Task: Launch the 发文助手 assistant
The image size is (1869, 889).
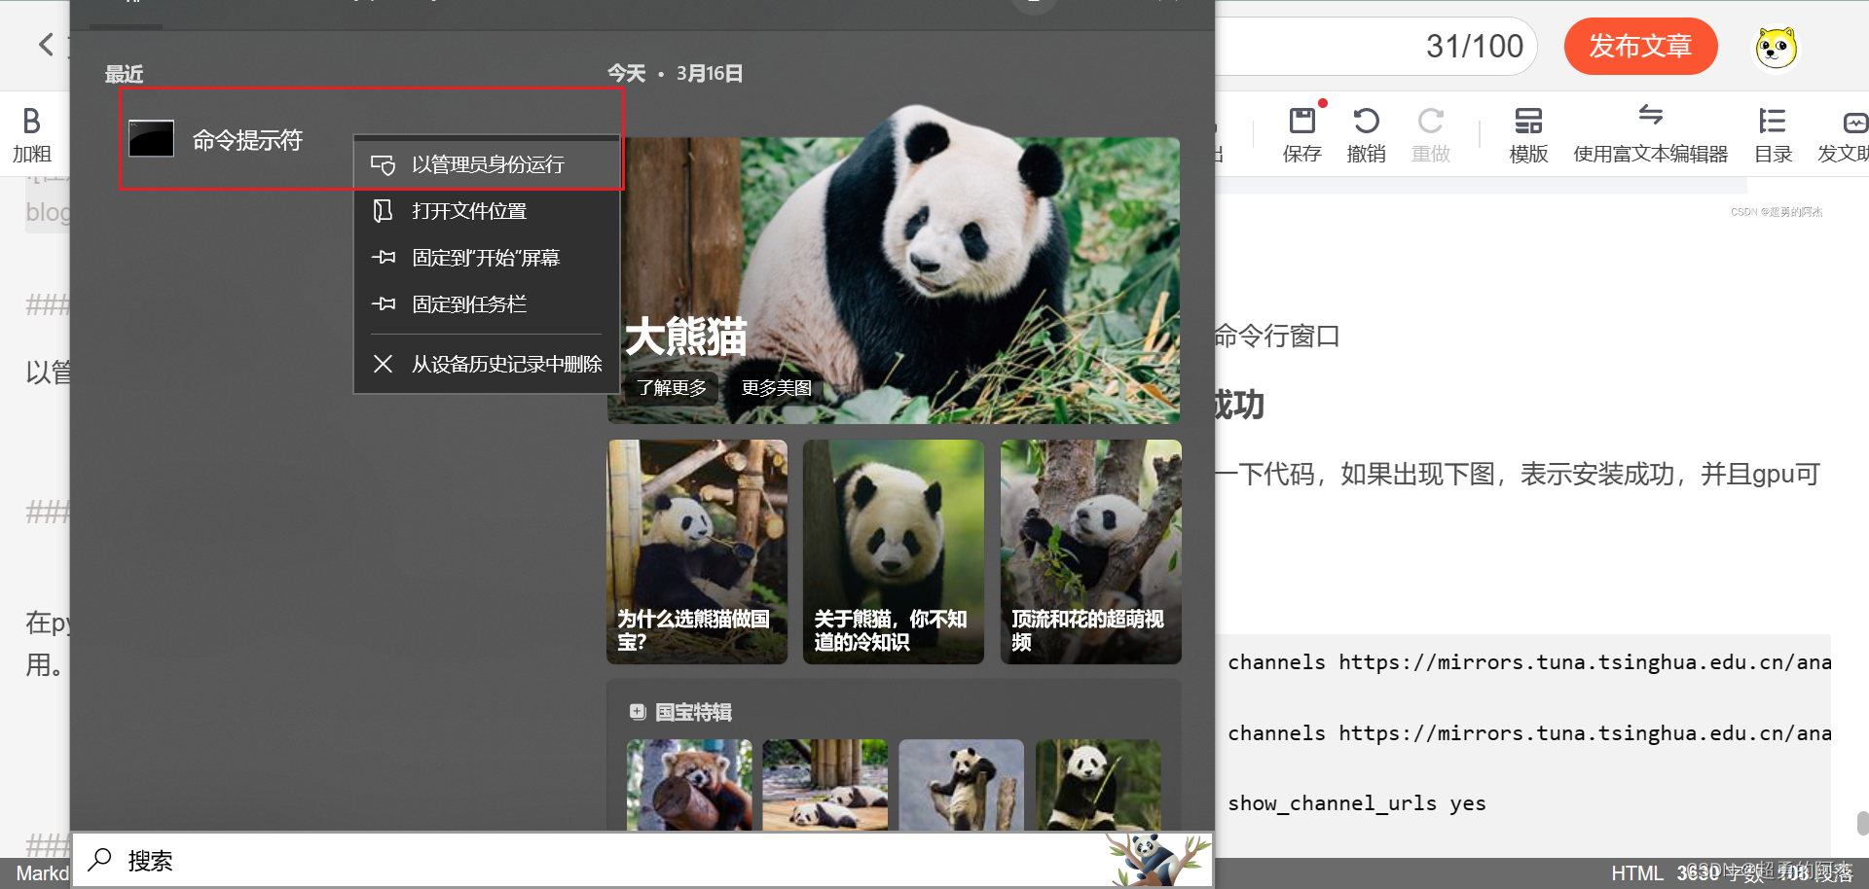Action: [1854, 131]
